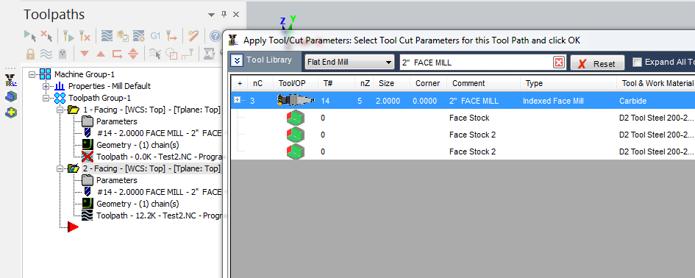Click the Toolpath - 12.2K item
The width and height of the screenshot is (695, 278).
click(159, 215)
